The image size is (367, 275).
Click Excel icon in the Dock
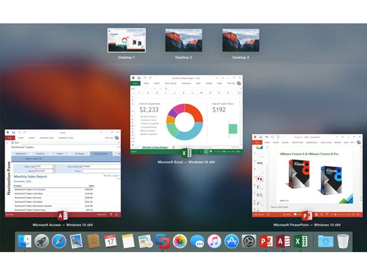click(300, 241)
